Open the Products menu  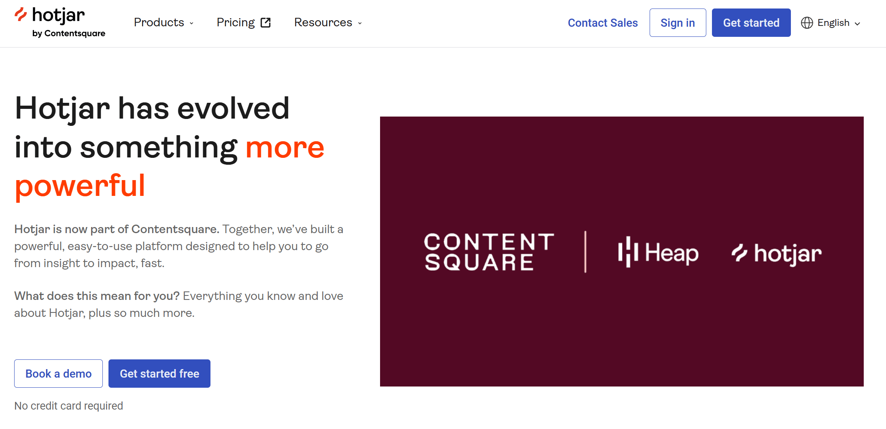click(x=164, y=22)
